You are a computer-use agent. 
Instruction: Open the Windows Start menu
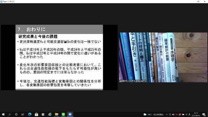[3, 114]
